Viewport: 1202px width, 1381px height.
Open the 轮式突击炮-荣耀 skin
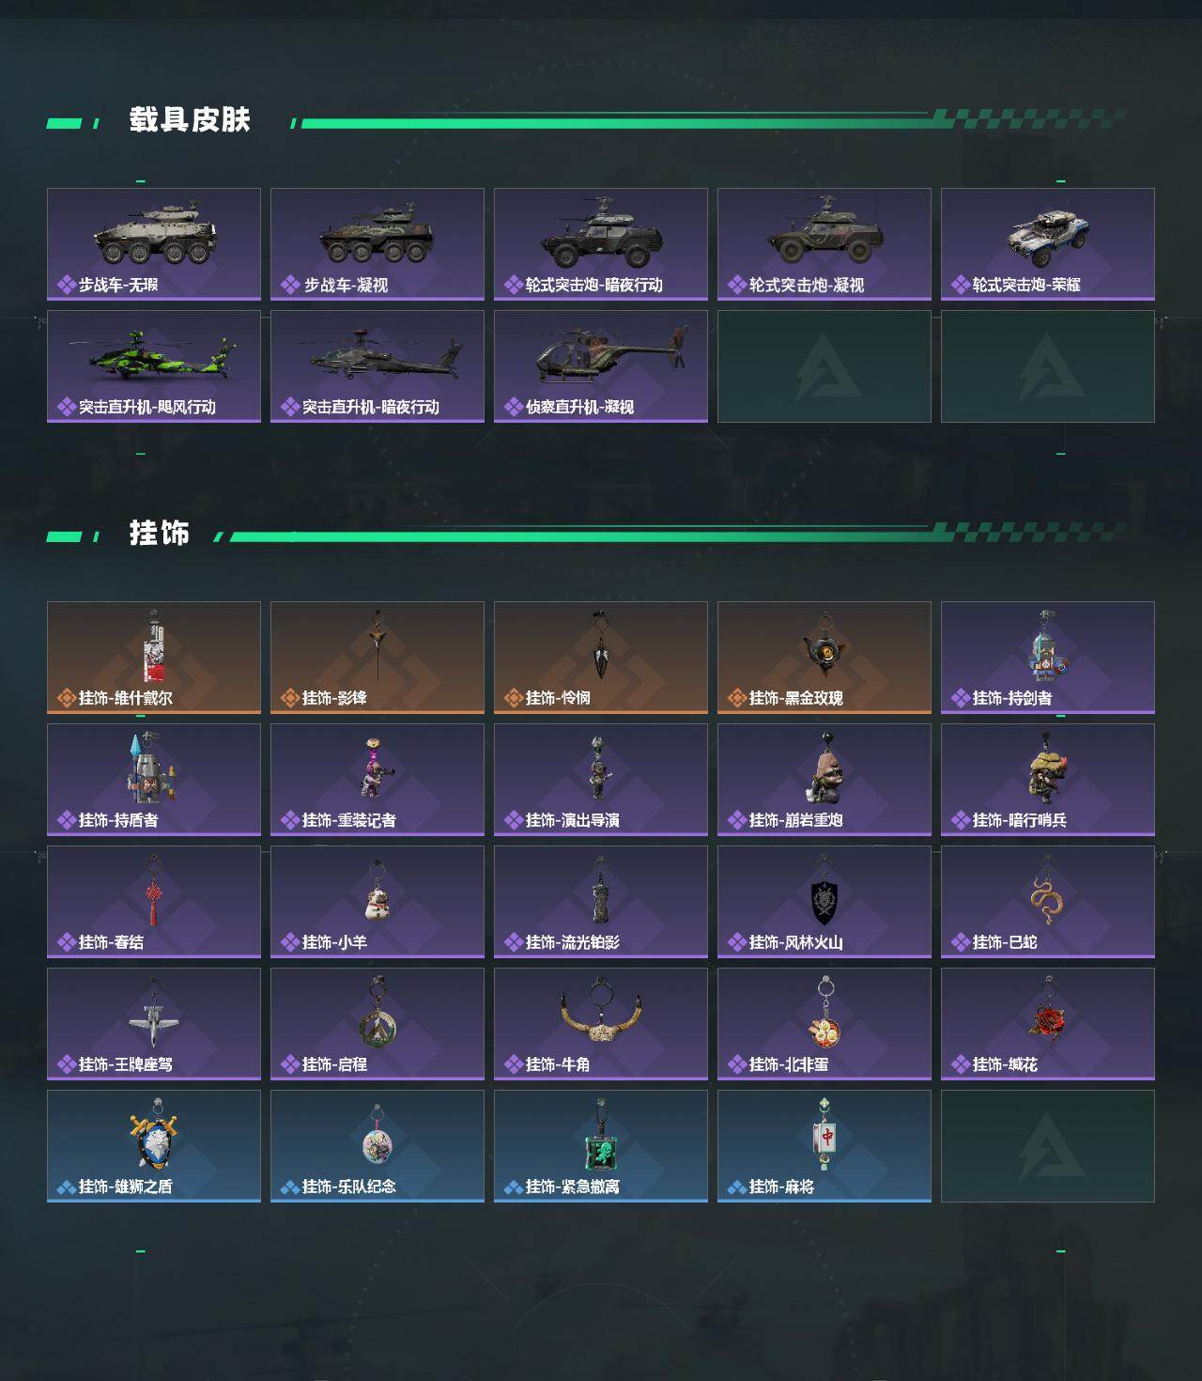1048,244
